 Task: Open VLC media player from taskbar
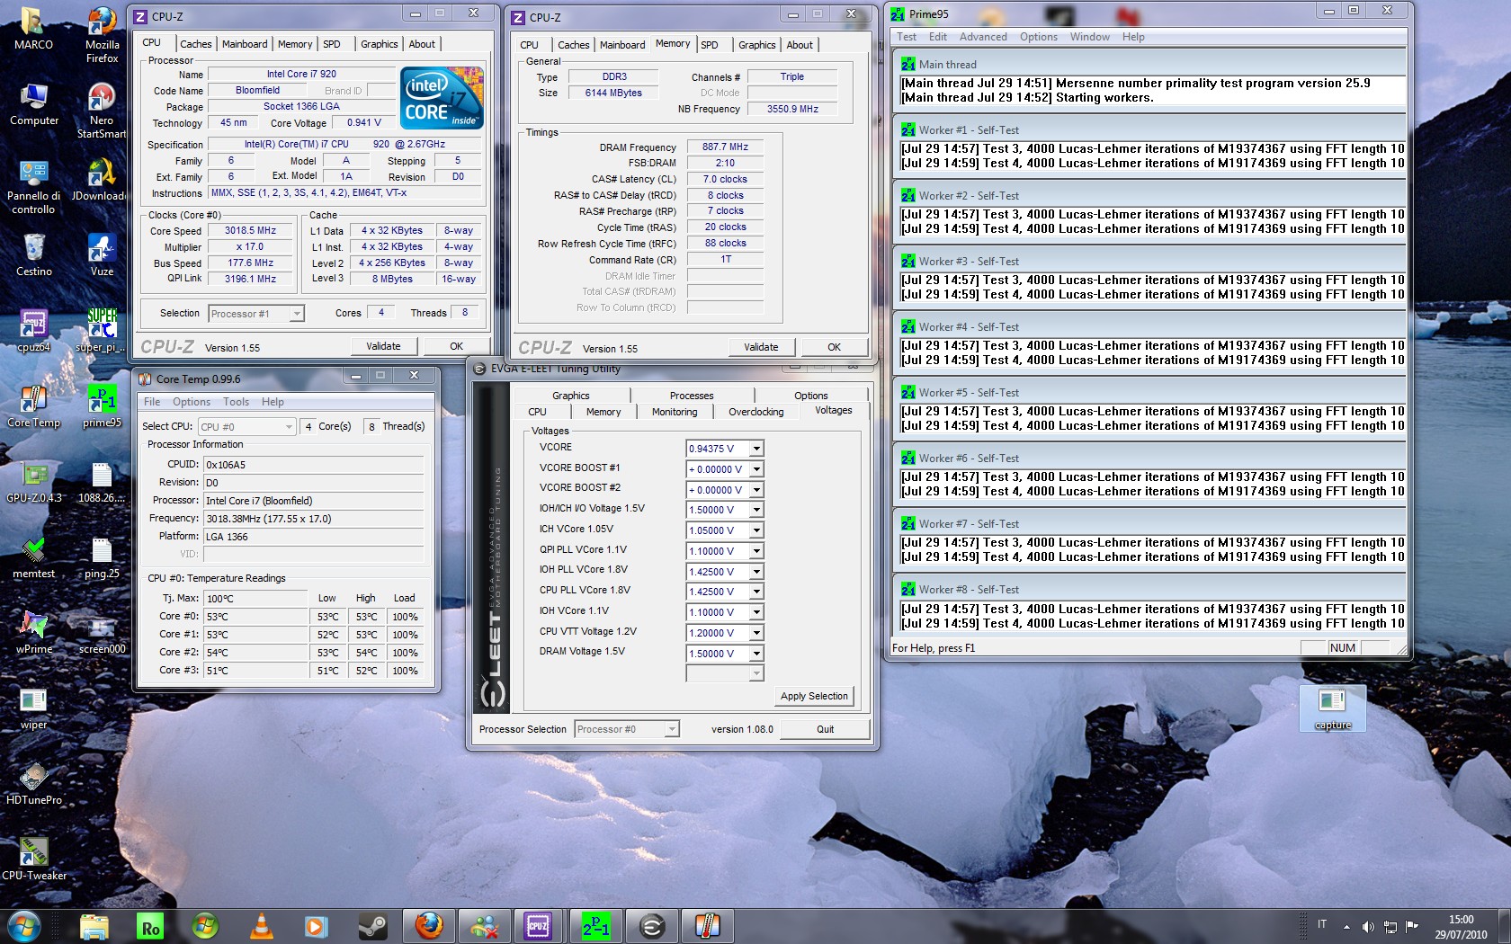262,926
